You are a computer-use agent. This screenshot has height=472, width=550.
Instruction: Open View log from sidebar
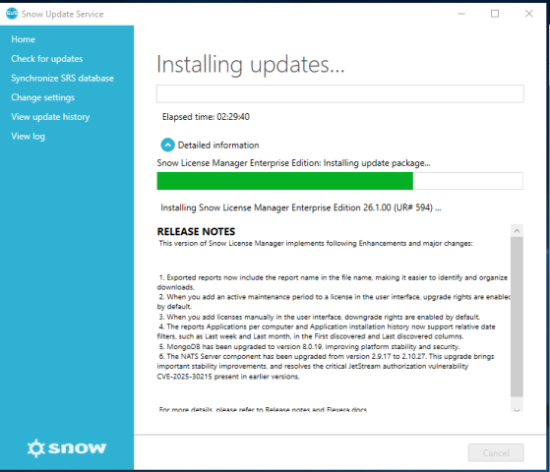coord(29,136)
